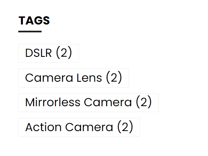Show posts tagged Action Camera
208x156 pixels.
click(79, 127)
